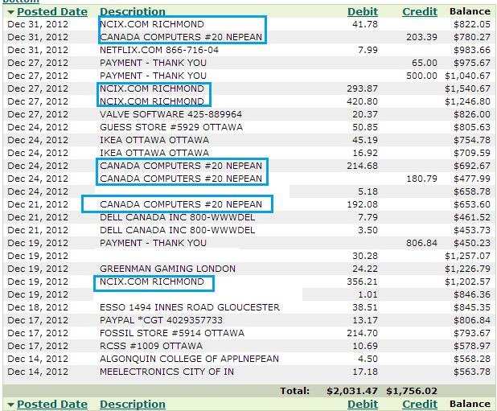Select the NETFLIX.COM 866-716-04 transaction
497x411 pixels.
tap(147, 50)
